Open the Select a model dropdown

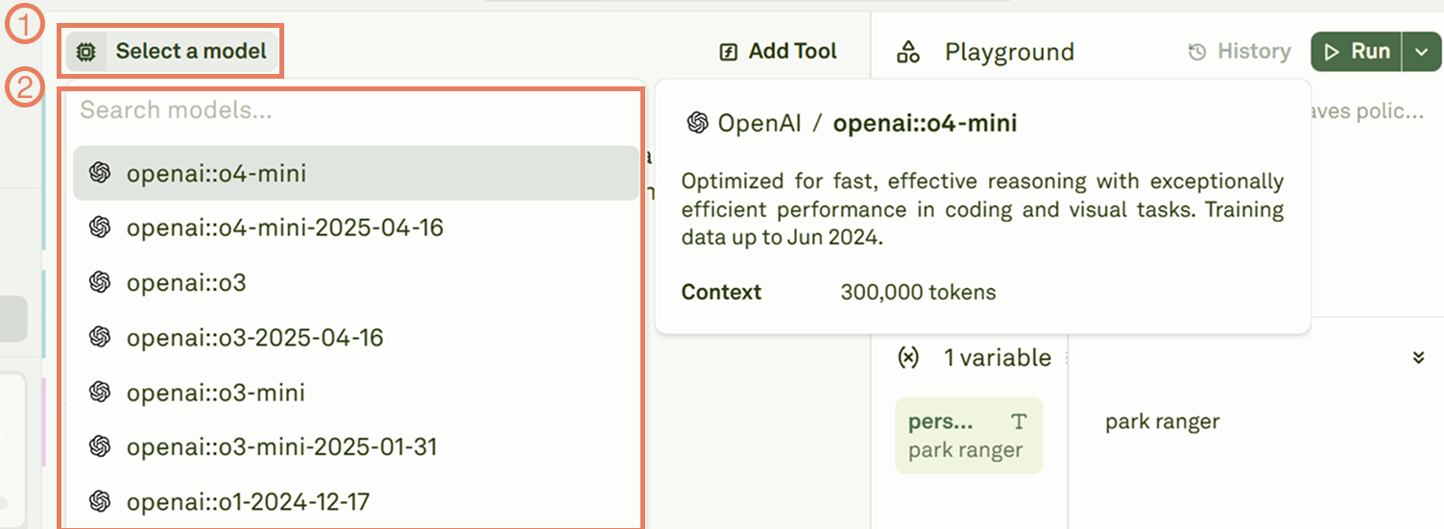[x=173, y=51]
